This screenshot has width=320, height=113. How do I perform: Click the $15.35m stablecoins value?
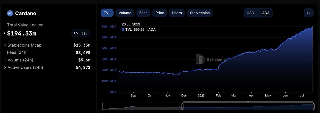(82, 45)
